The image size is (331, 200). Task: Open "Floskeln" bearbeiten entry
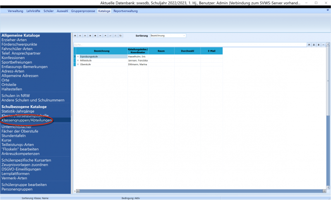tap(20, 149)
